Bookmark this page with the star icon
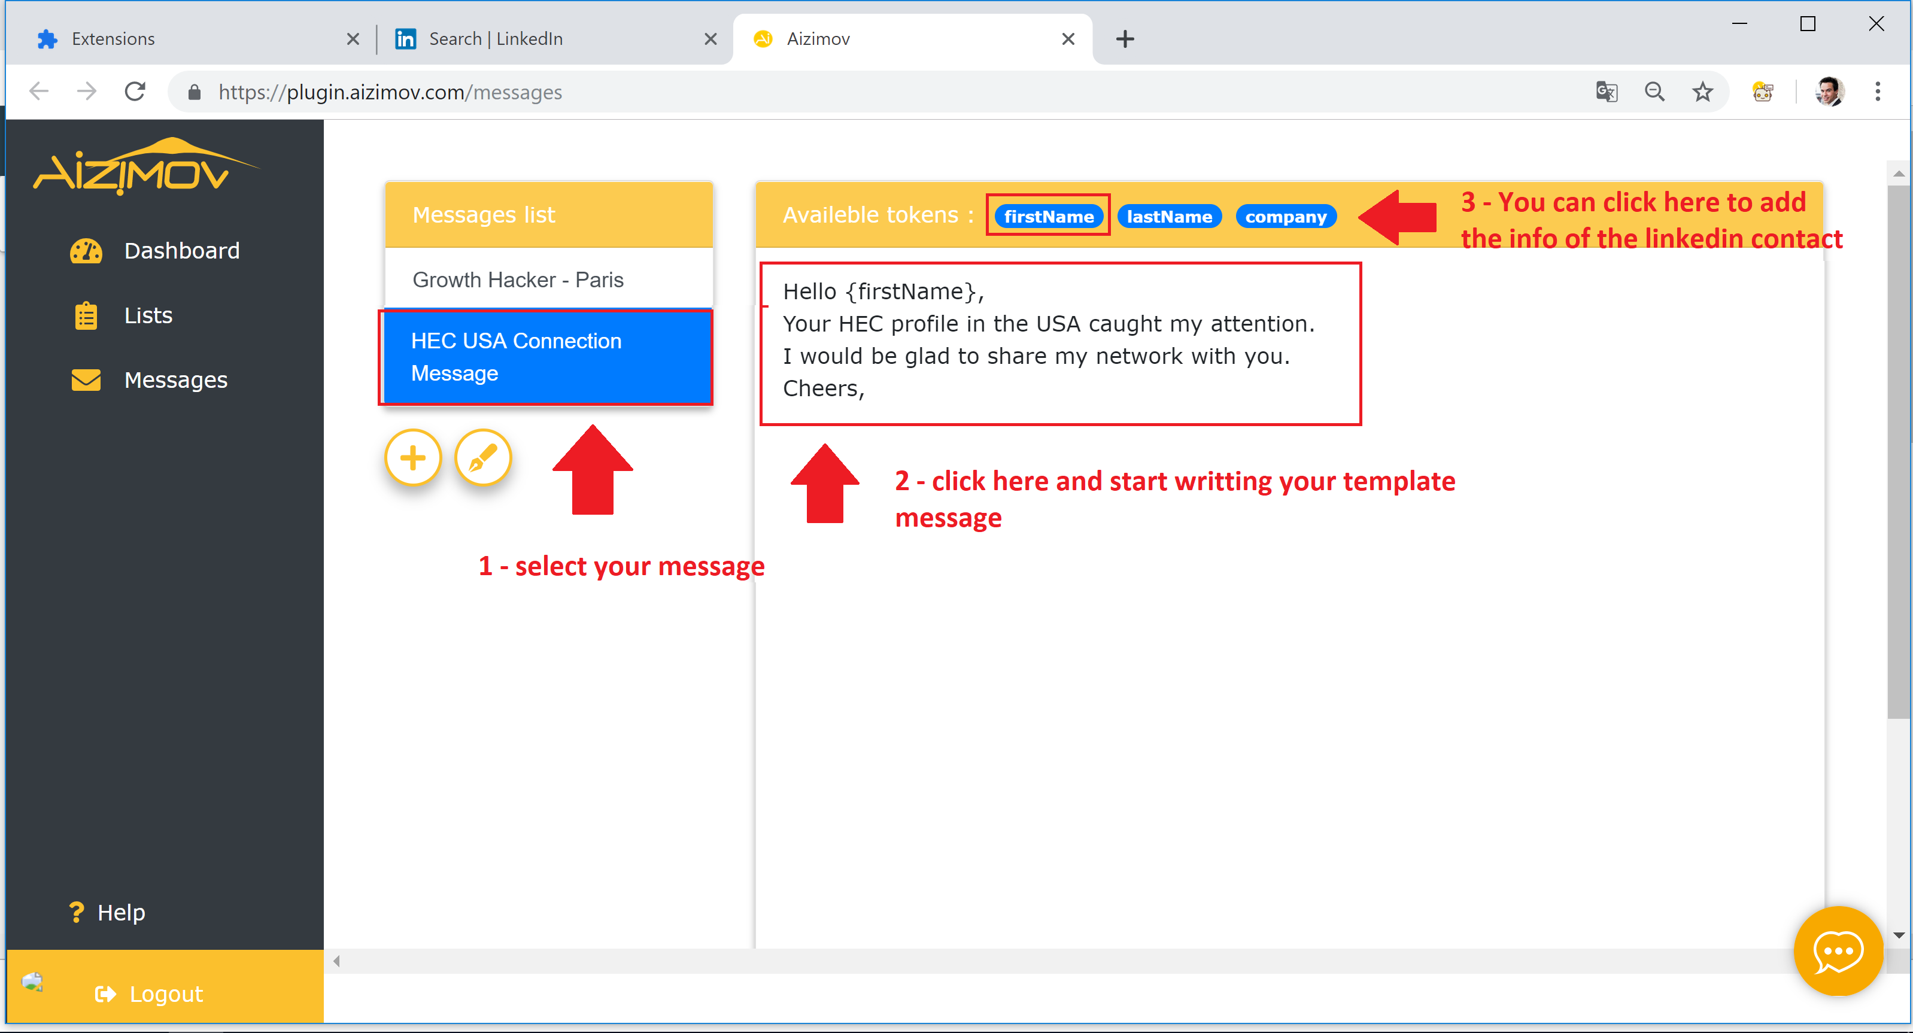This screenshot has width=1913, height=1033. (x=1703, y=92)
